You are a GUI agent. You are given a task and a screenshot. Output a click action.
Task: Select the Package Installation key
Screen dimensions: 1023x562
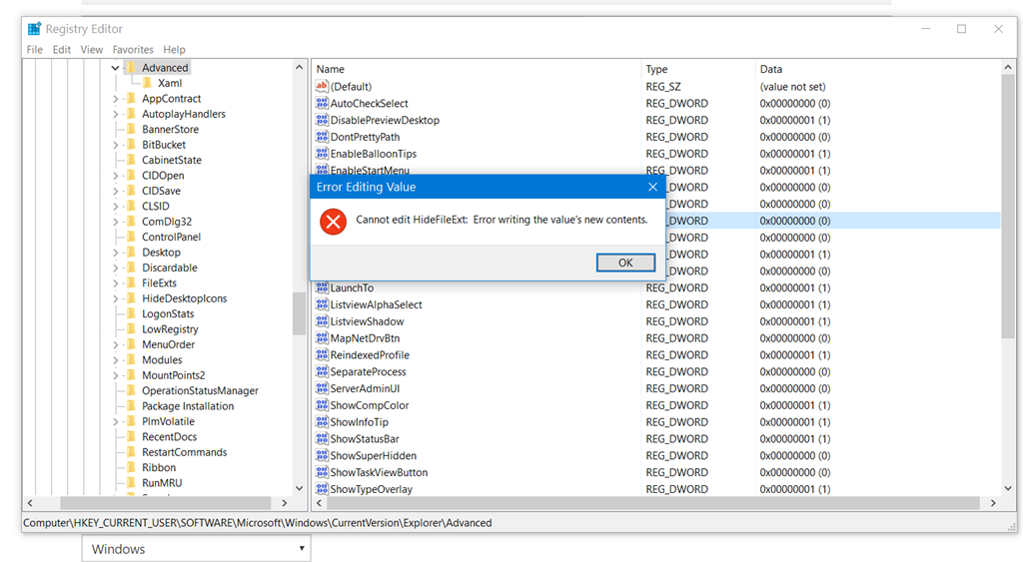click(188, 406)
